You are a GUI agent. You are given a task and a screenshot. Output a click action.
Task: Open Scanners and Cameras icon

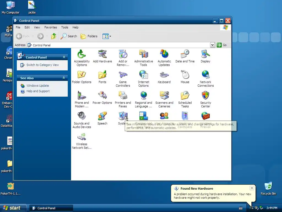click(164, 99)
